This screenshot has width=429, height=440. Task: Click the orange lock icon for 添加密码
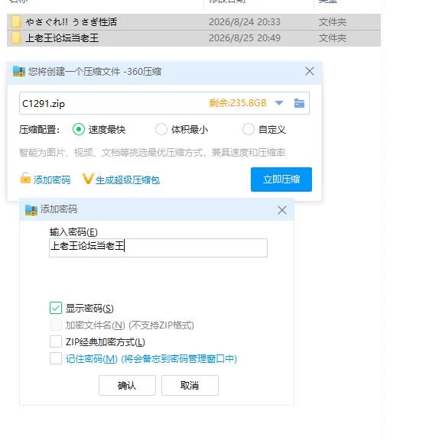pyautogui.click(x=25, y=178)
